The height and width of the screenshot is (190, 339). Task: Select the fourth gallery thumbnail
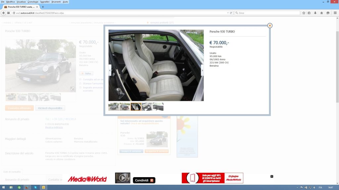pyautogui.click(x=147, y=107)
